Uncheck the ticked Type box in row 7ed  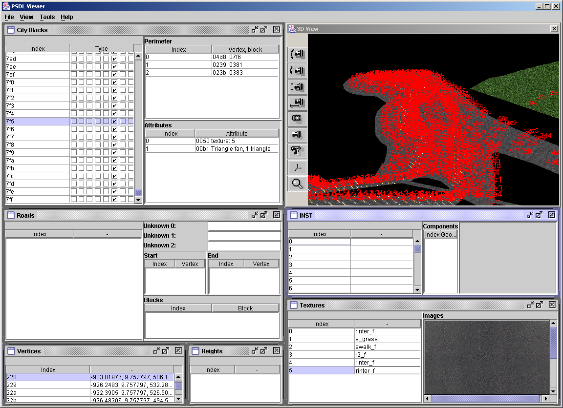[114, 59]
